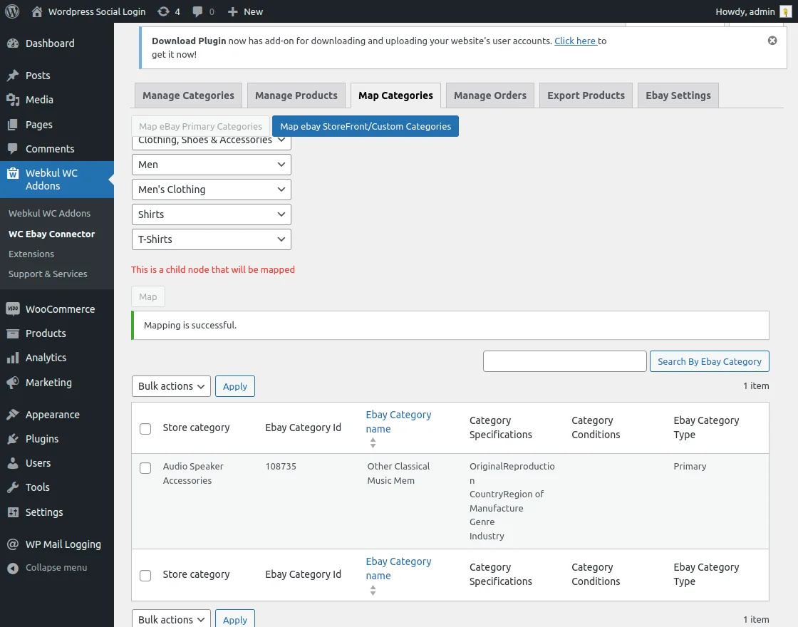Switch to the Manage Products tab
This screenshot has height=627, width=798.
pos(296,95)
